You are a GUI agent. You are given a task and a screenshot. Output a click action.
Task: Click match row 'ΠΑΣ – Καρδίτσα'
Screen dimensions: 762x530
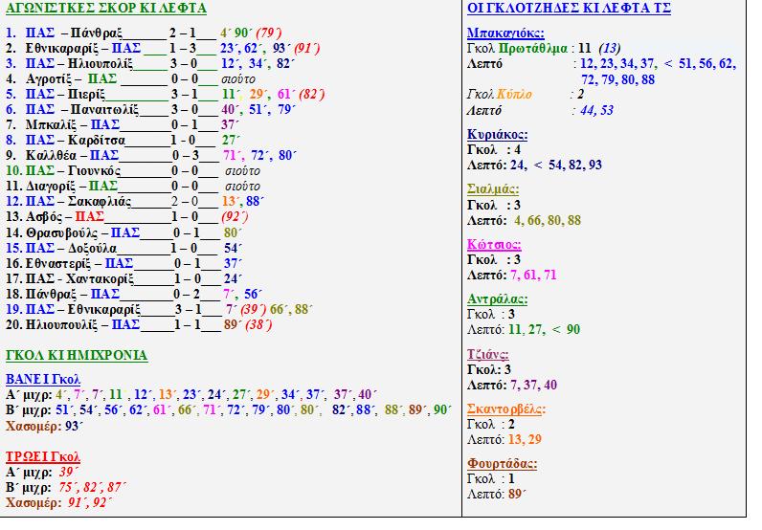(123, 141)
